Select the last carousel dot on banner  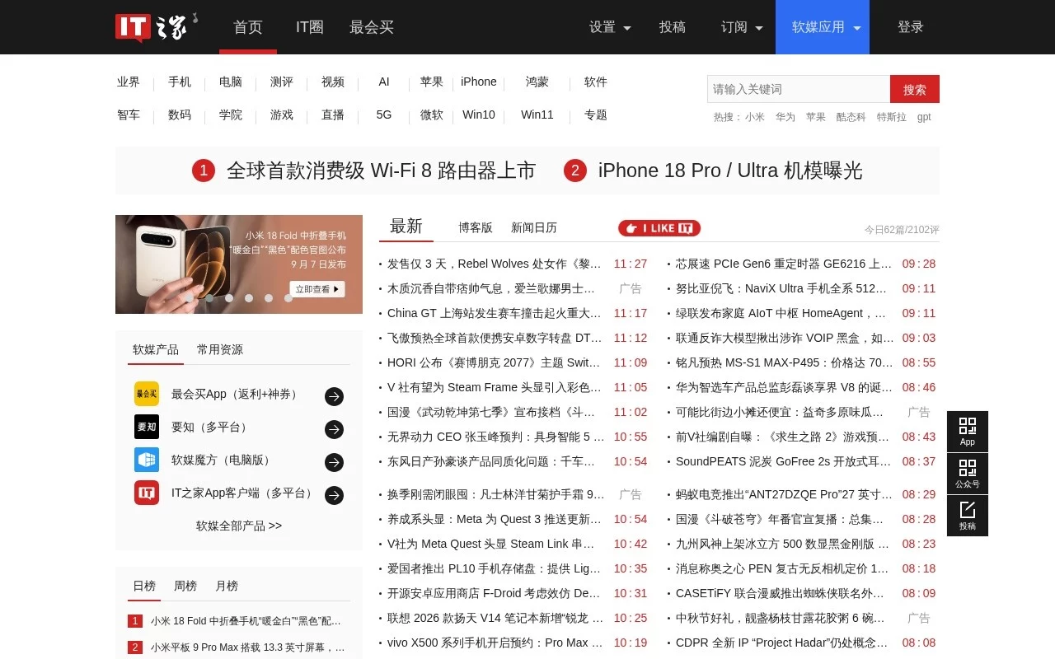[288, 298]
